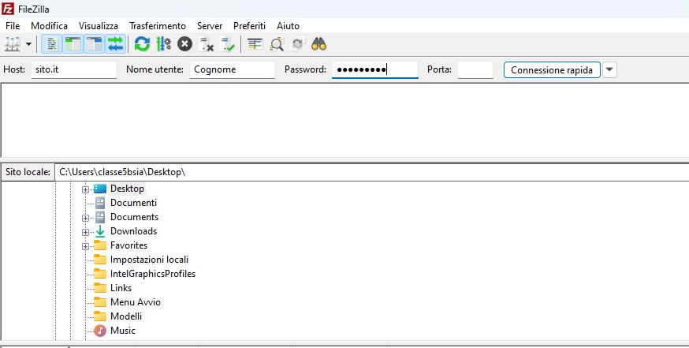Toggle the transfer queue display
Image resolution: width=689 pixels, height=348 pixels.
point(116,44)
